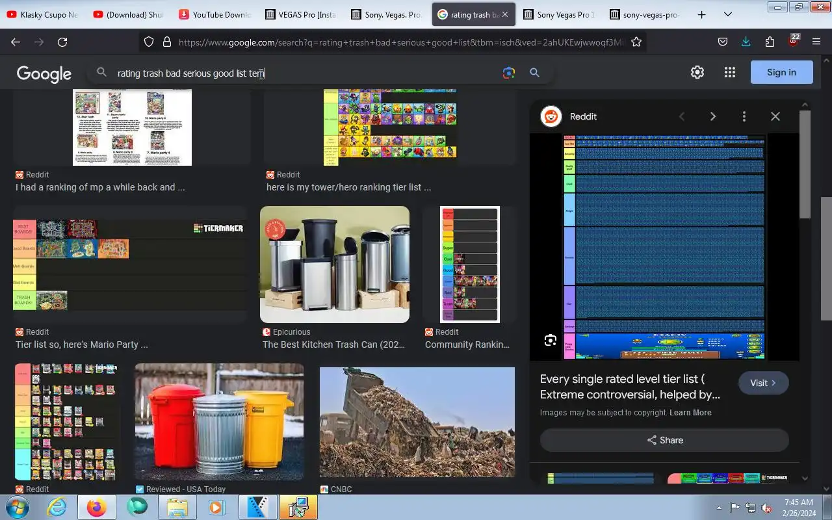
Task: Click the tracking protection shield icon
Action: point(149,42)
